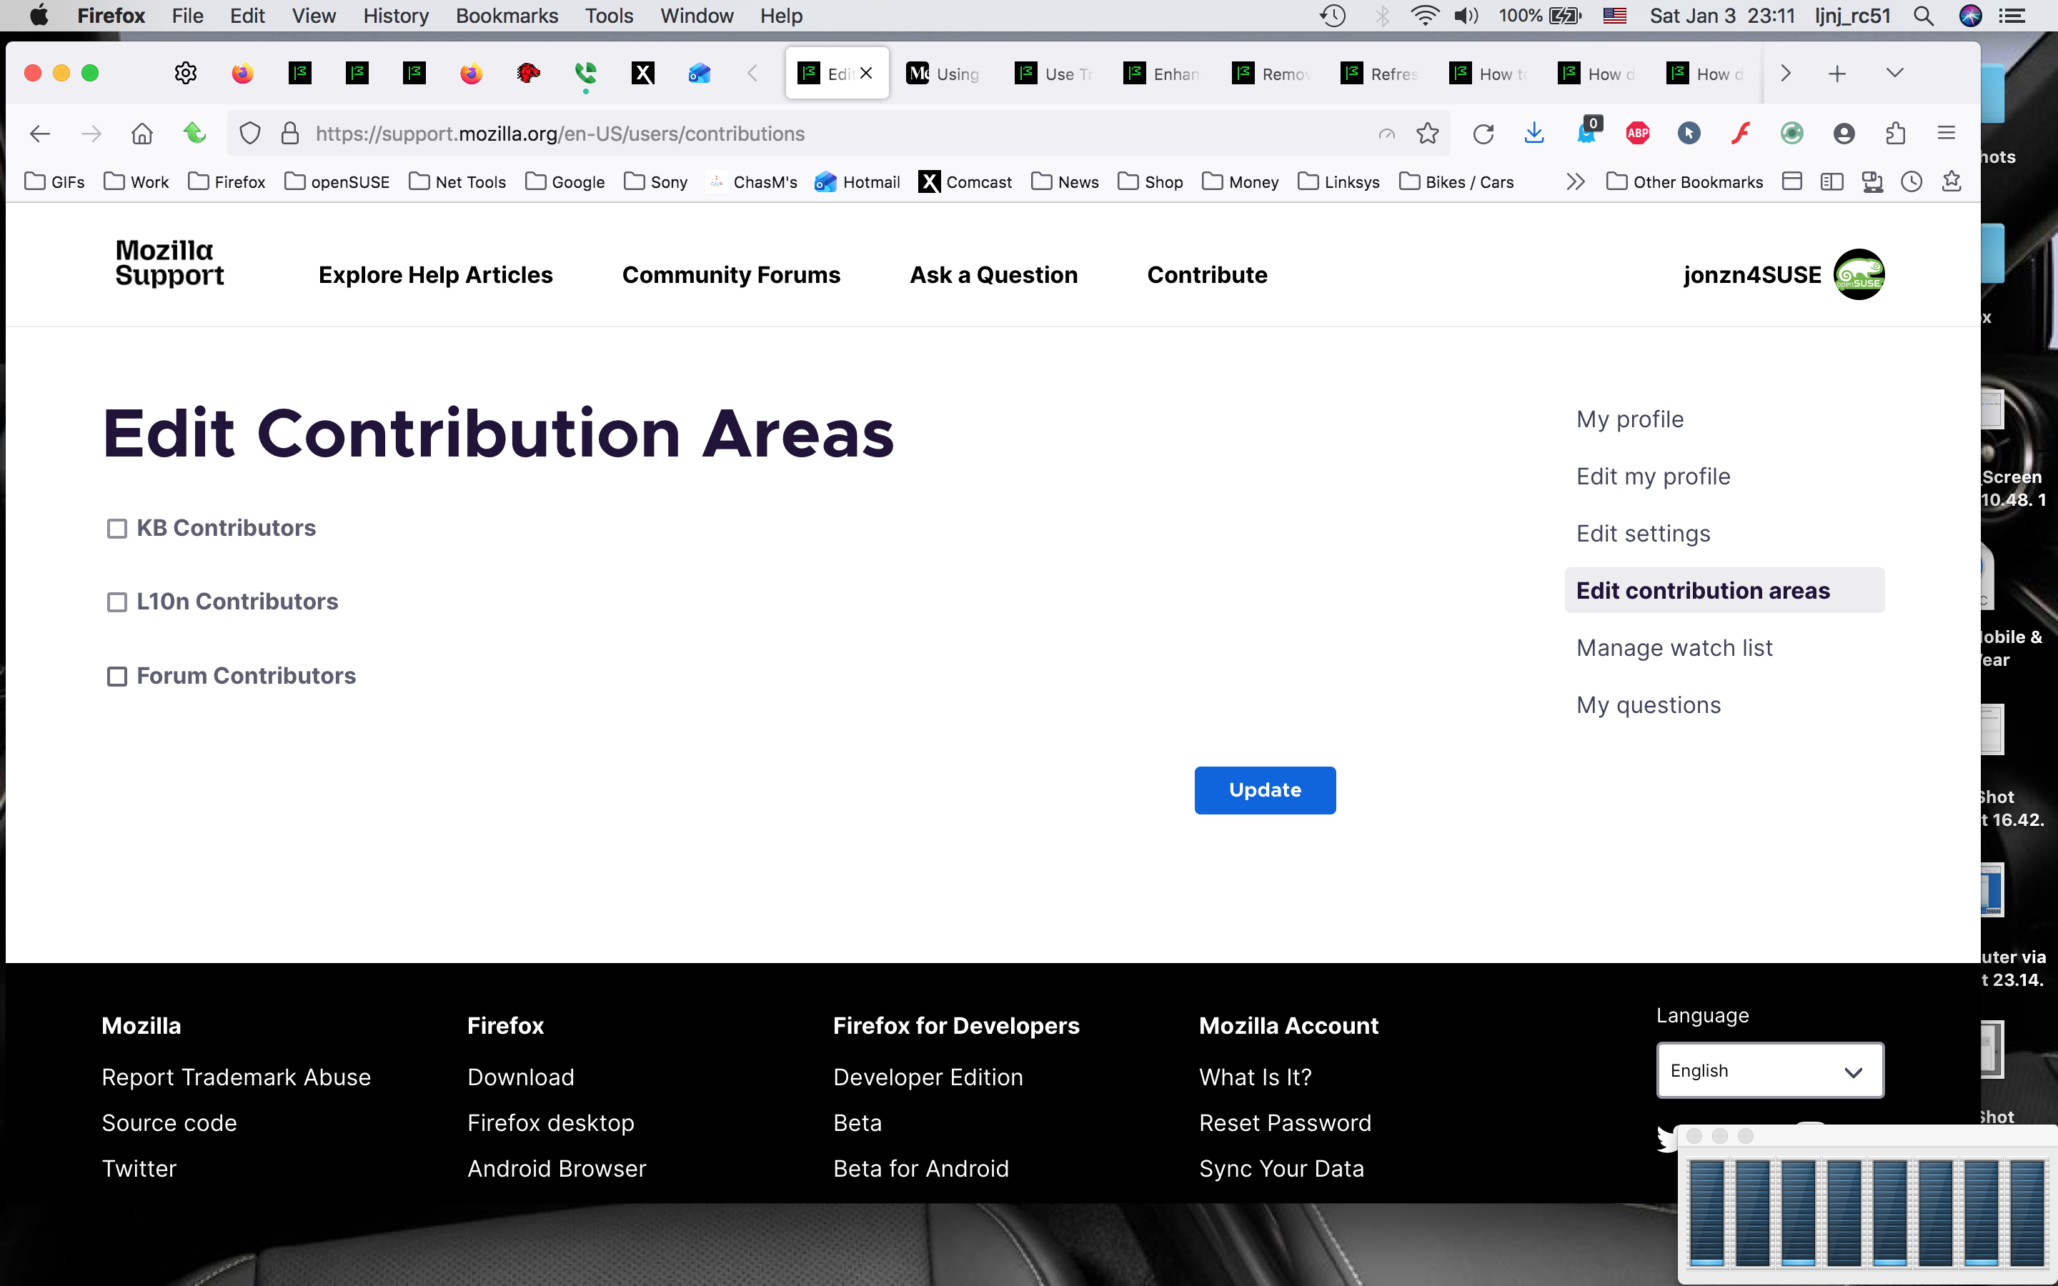Switch to the Enhan tab
This screenshot has height=1286, width=2058.
pyautogui.click(x=1163, y=74)
